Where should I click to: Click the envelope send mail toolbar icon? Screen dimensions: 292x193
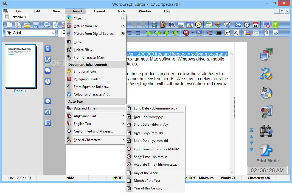(227, 25)
